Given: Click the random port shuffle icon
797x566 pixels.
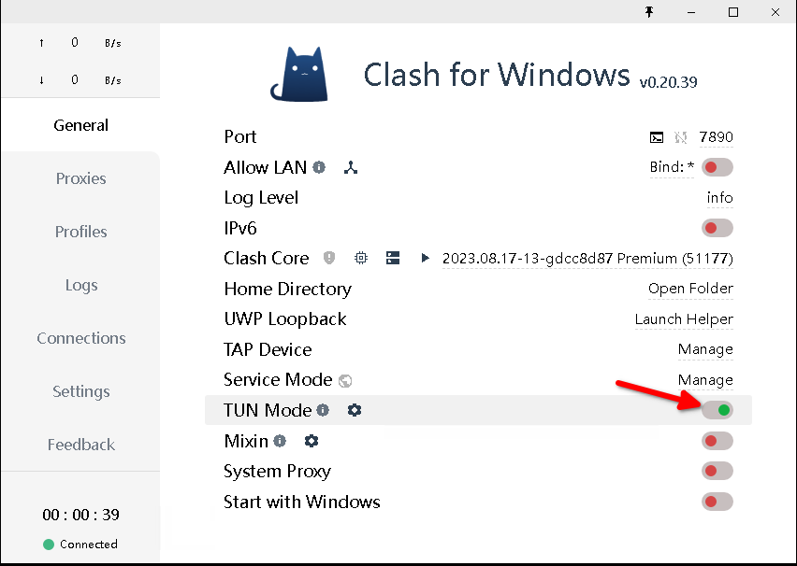Looking at the screenshot, I should point(680,137).
